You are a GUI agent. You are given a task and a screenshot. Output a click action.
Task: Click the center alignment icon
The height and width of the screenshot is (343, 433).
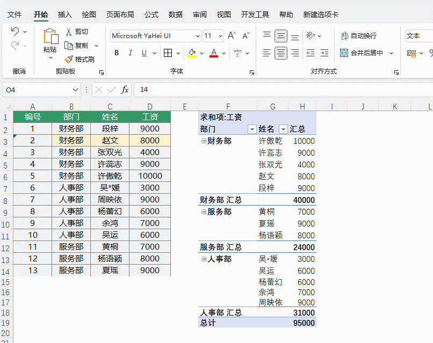(x=280, y=53)
